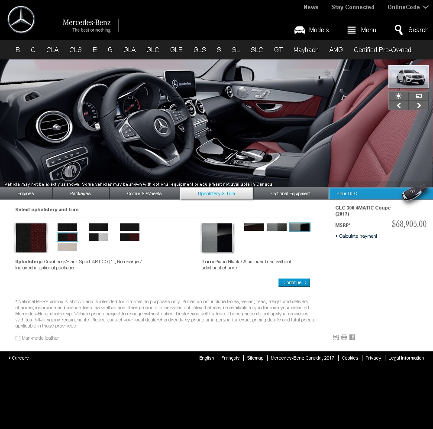The height and width of the screenshot is (429, 433).
Task: Toggle day/night lighting sun icon
Action: 398,96
